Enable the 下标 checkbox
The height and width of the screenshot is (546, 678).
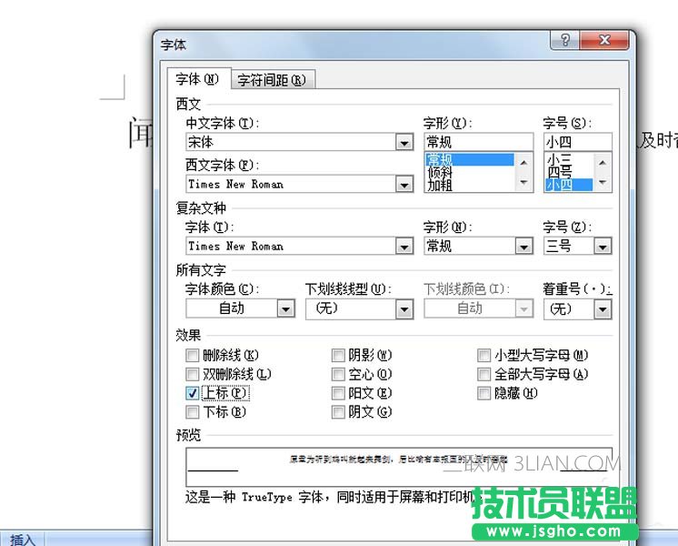click(x=192, y=411)
